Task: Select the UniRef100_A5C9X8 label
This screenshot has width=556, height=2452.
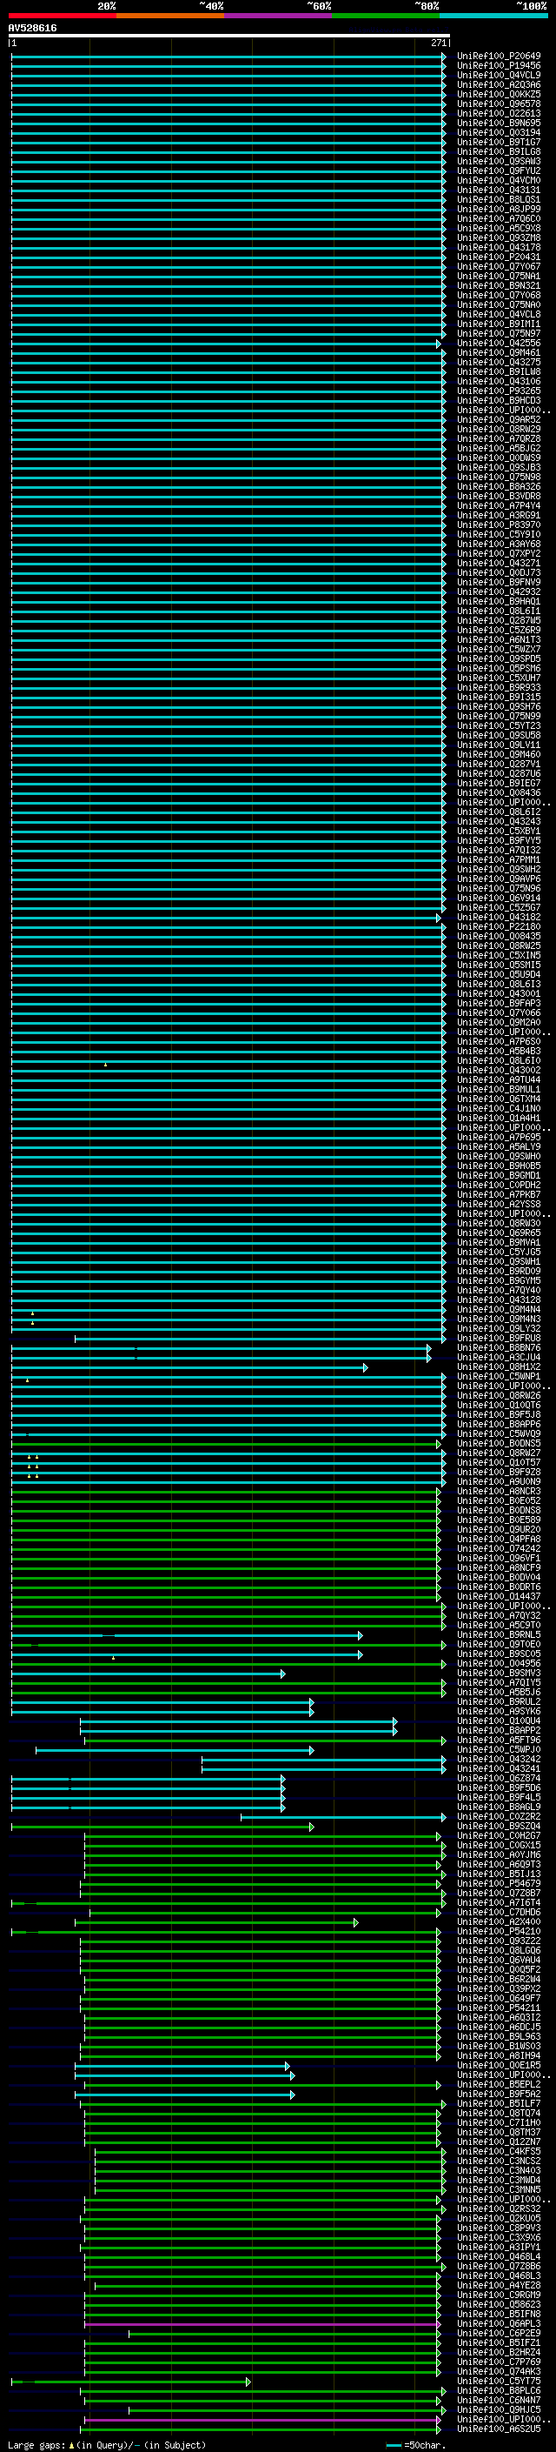Action: 499,229
